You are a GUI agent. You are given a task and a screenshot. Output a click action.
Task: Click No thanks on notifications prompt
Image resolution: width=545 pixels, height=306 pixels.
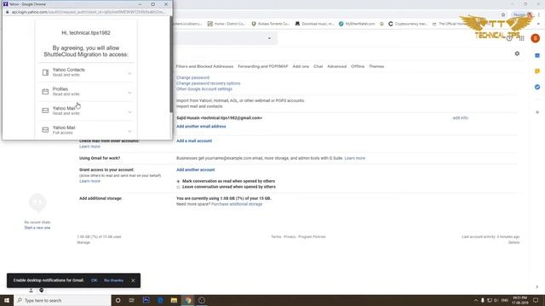[113, 280]
